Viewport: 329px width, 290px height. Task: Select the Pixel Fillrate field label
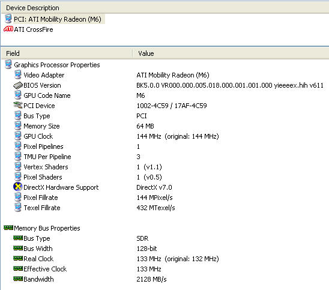(41, 198)
